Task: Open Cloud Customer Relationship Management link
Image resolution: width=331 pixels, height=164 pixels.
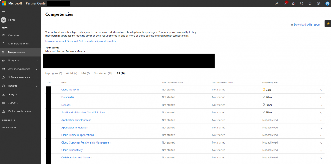Action: click(x=86, y=142)
